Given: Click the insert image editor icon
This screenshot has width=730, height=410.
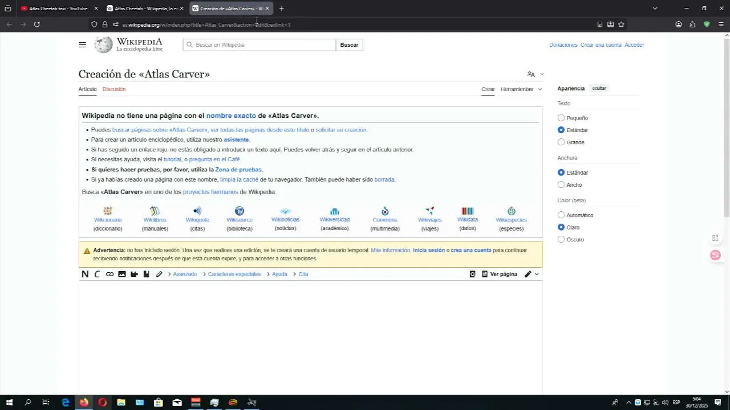Looking at the screenshot, I should click(x=122, y=274).
